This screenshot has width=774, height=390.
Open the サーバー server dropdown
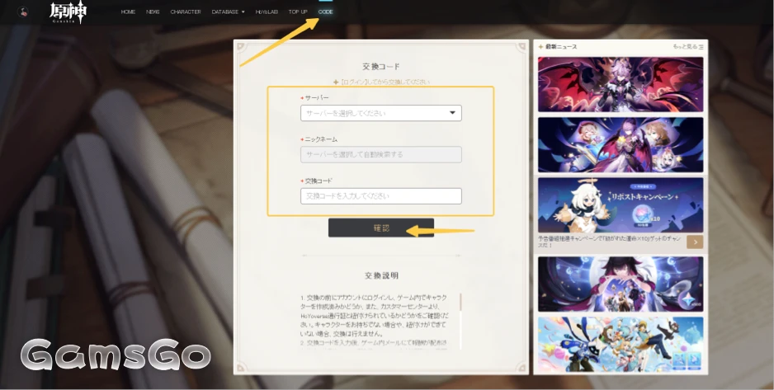click(380, 113)
